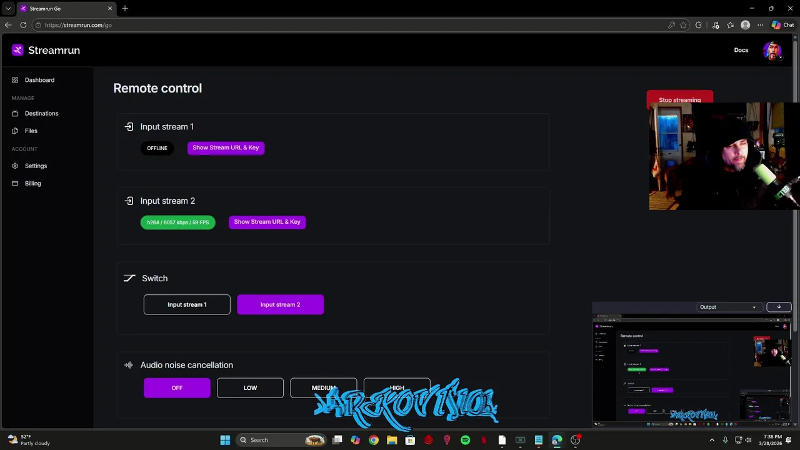Show Stream URL & Key for Input stream 1
Screen dimensions: 800x450
[226, 147]
